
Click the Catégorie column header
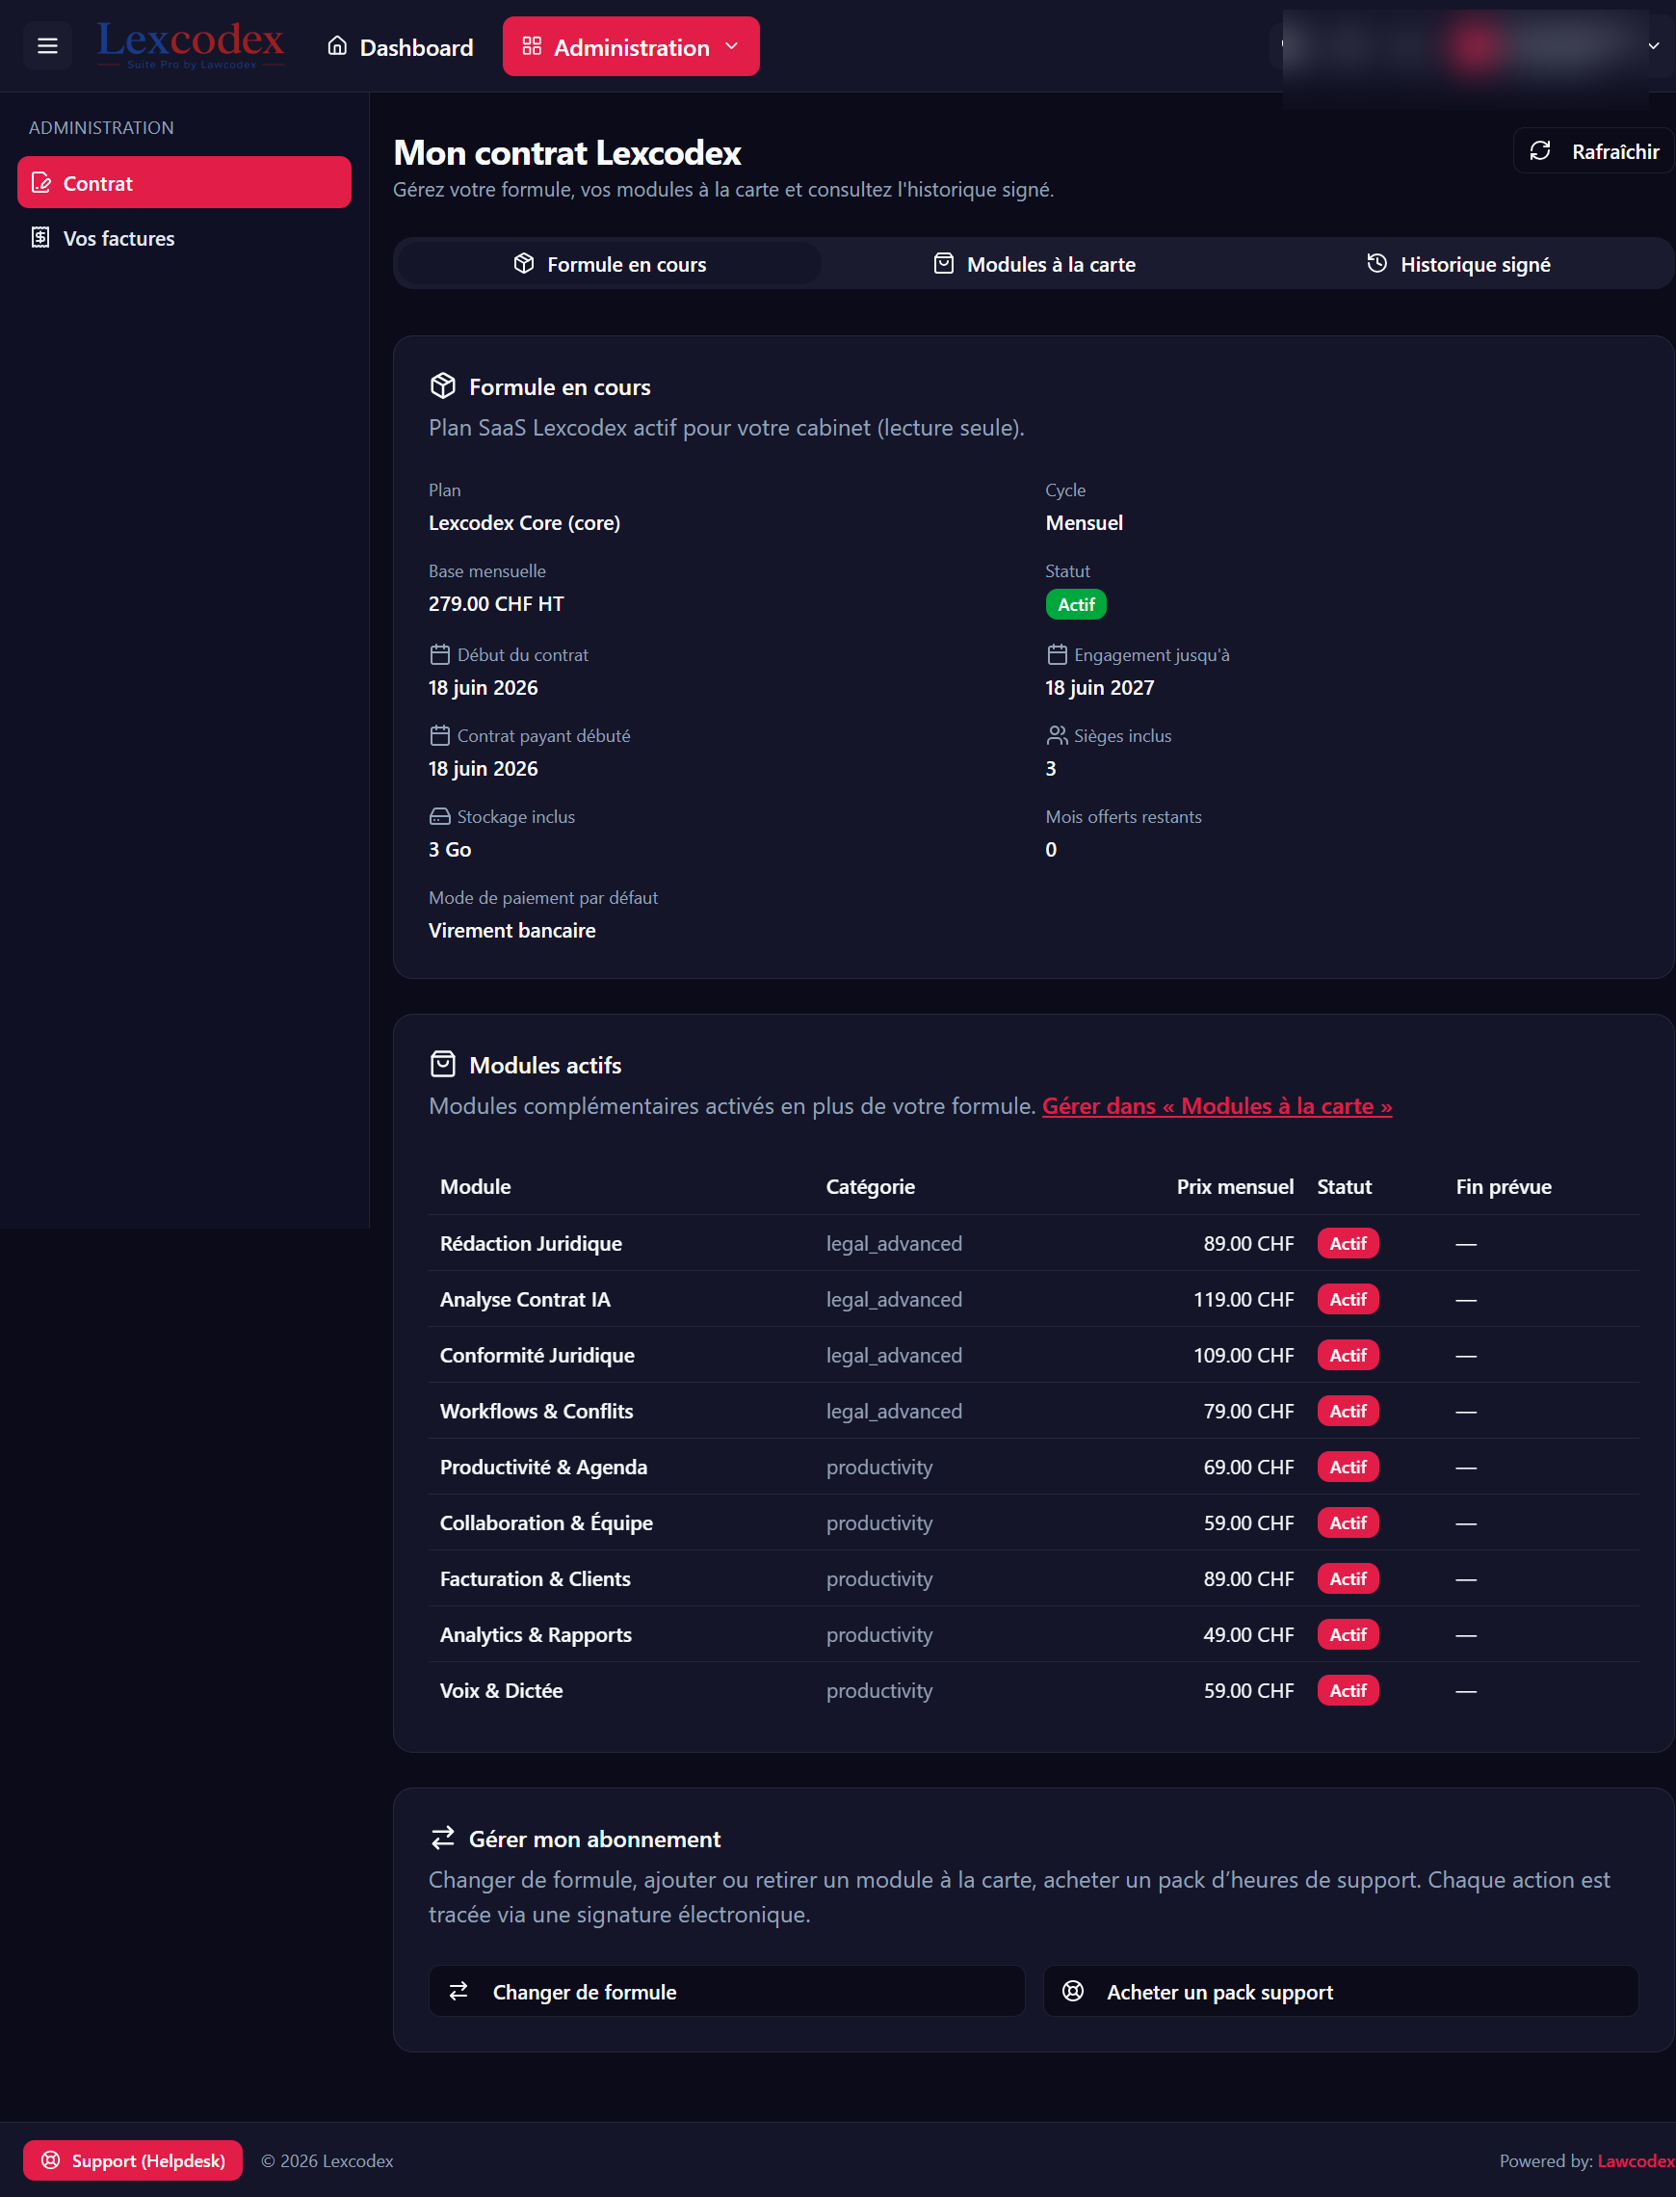tap(870, 1186)
